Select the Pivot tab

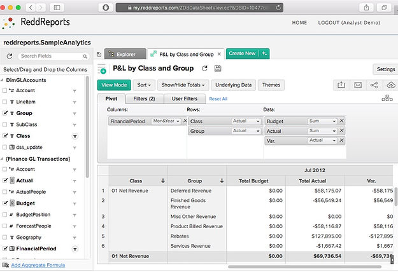click(111, 99)
